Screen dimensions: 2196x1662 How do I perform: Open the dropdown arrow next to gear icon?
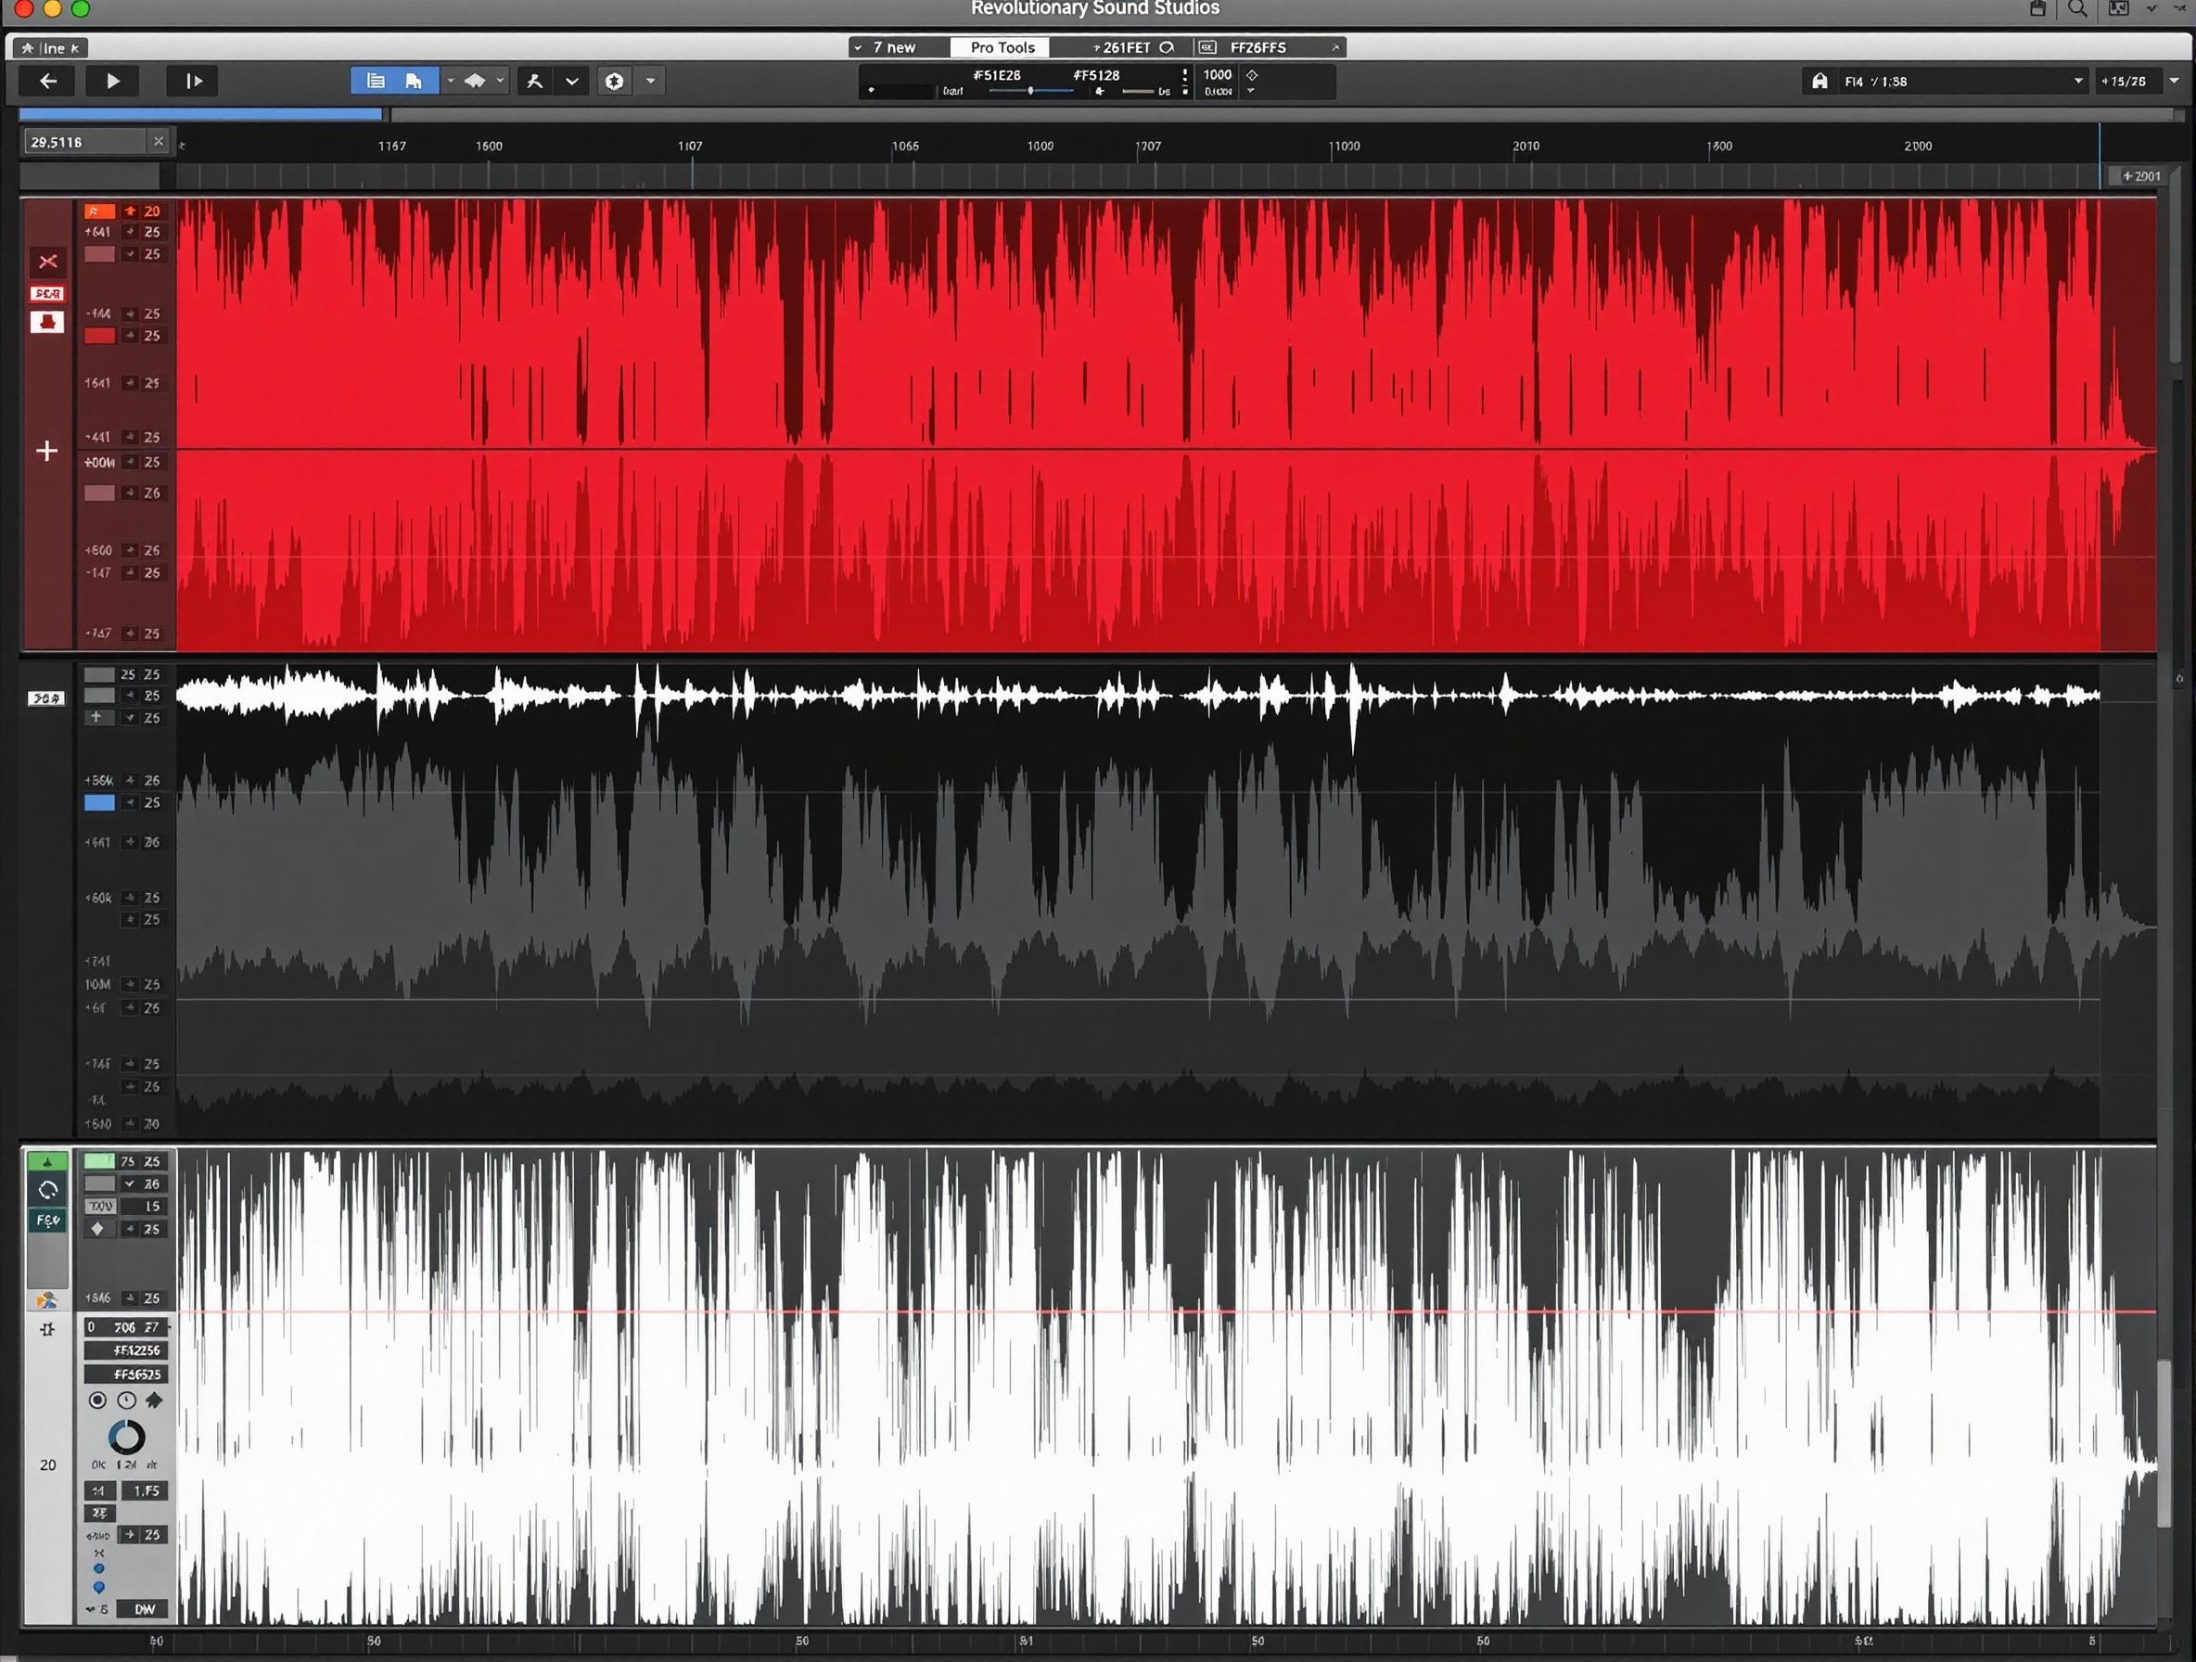click(x=650, y=82)
